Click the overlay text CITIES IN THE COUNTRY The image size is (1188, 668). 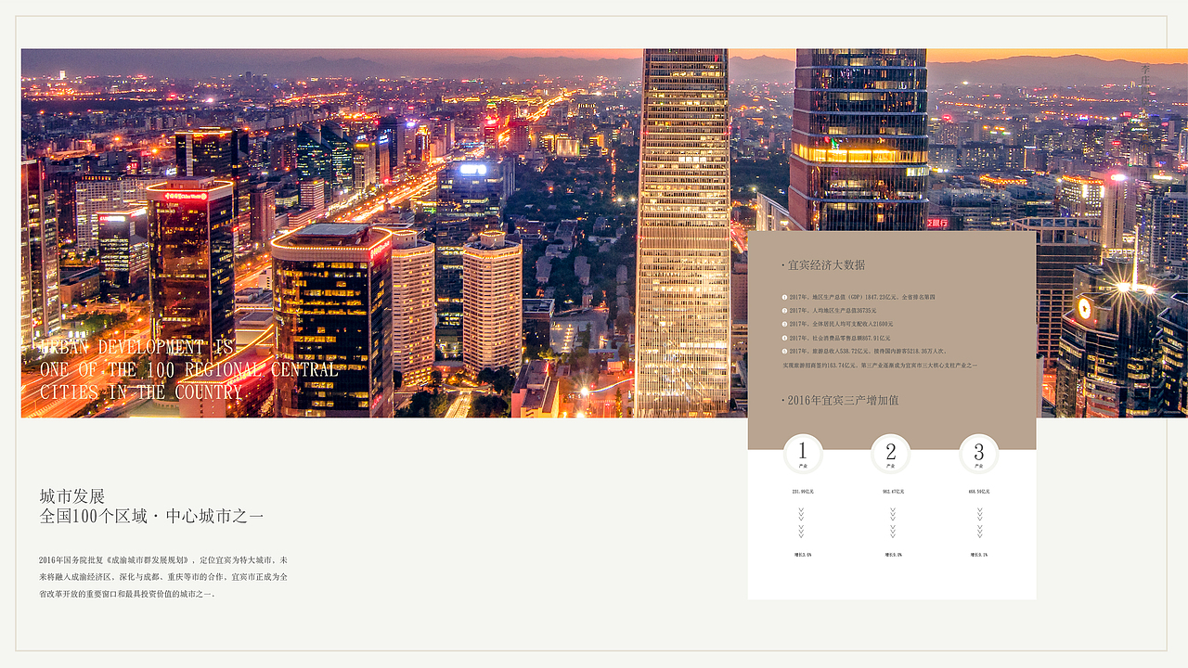click(x=141, y=392)
